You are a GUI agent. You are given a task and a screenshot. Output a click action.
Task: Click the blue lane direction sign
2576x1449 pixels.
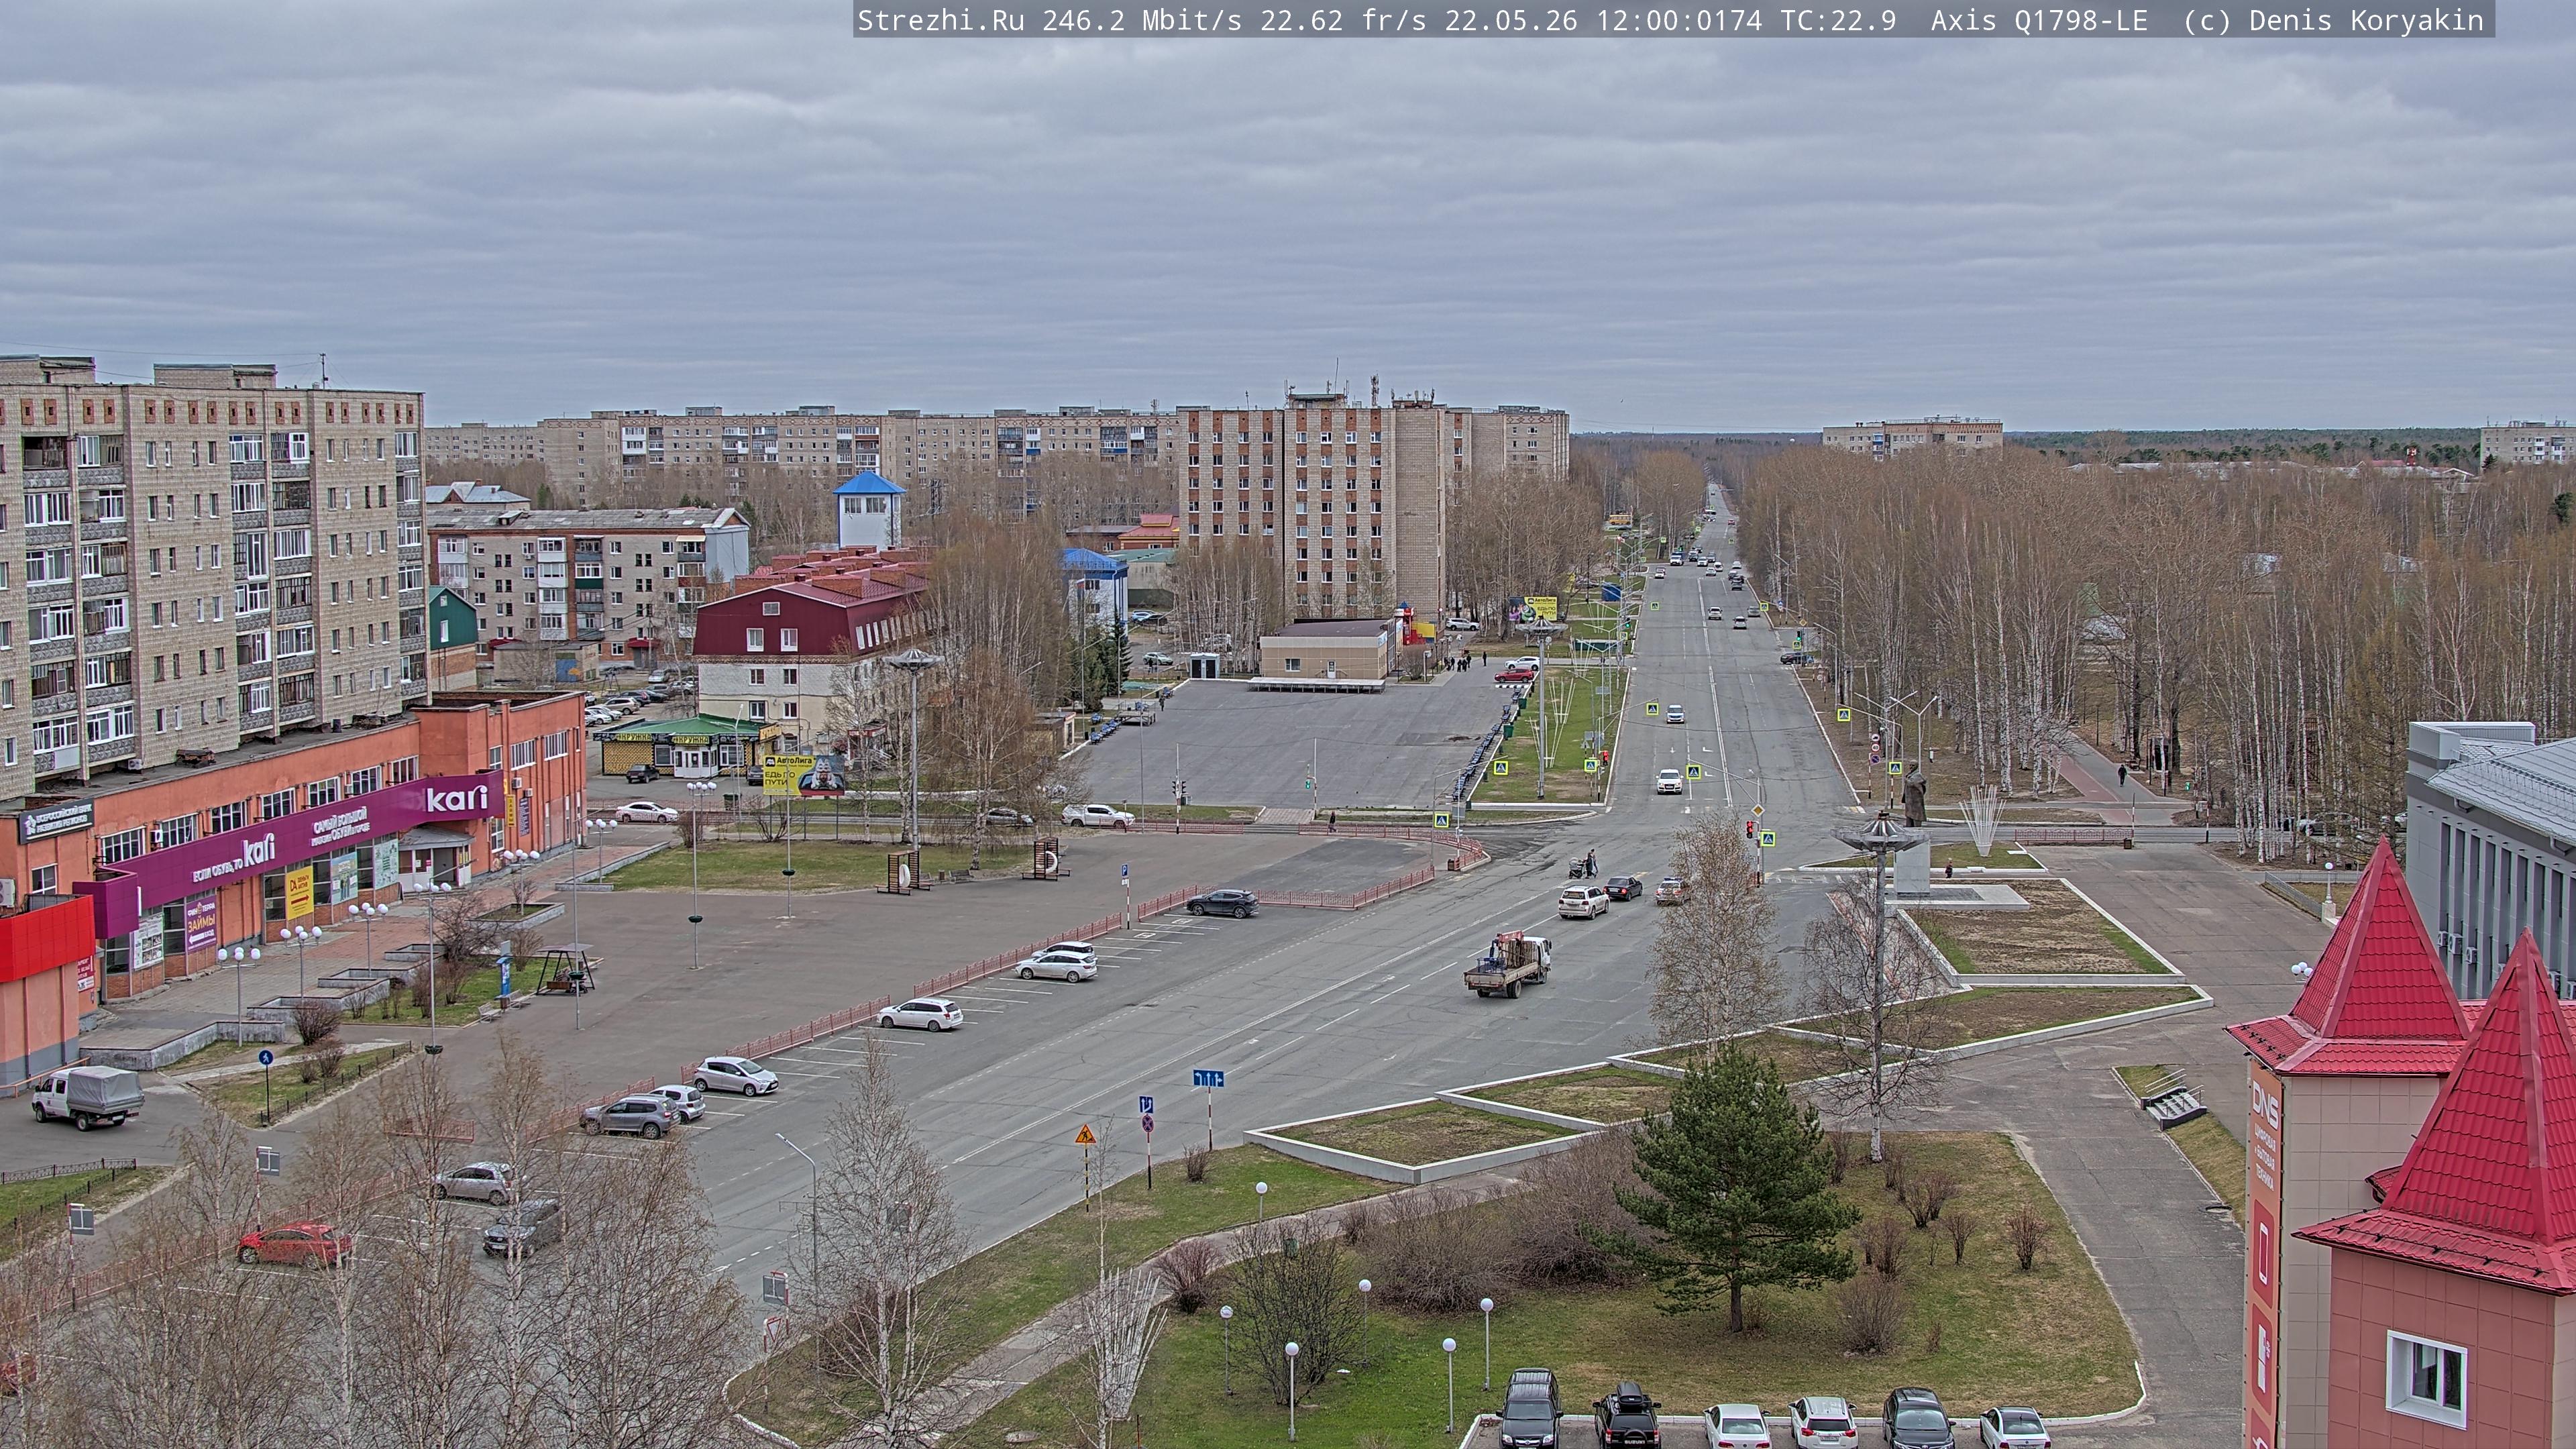[x=1208, y=1078]
